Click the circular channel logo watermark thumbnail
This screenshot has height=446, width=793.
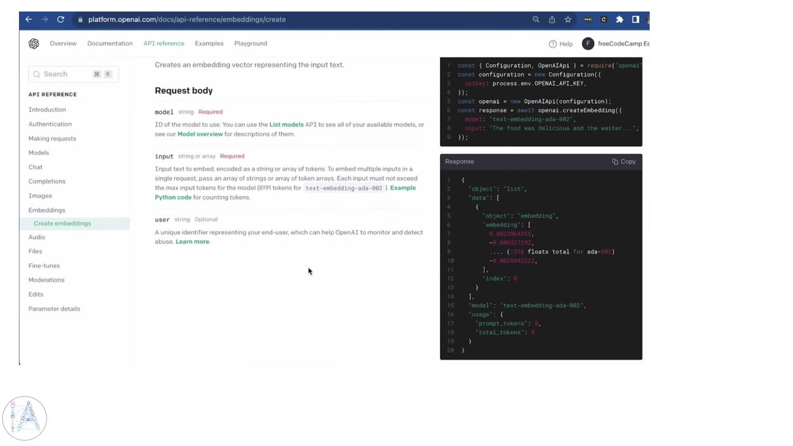[24, 418]
